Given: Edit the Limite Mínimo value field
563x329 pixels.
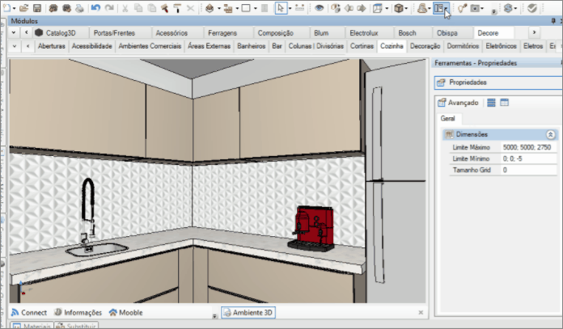Looking at the screenshot, I should tap(528, 158).
